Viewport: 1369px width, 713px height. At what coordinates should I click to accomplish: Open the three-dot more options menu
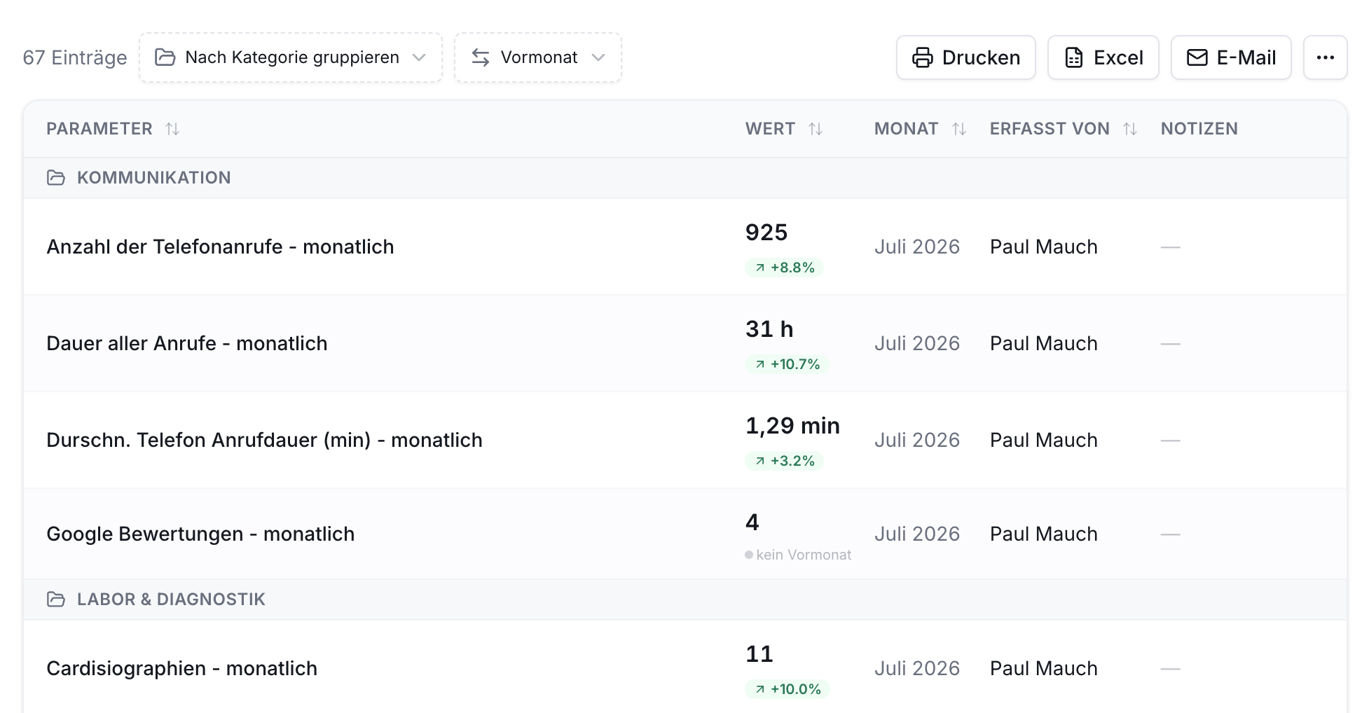click(x=1326, y=57)
